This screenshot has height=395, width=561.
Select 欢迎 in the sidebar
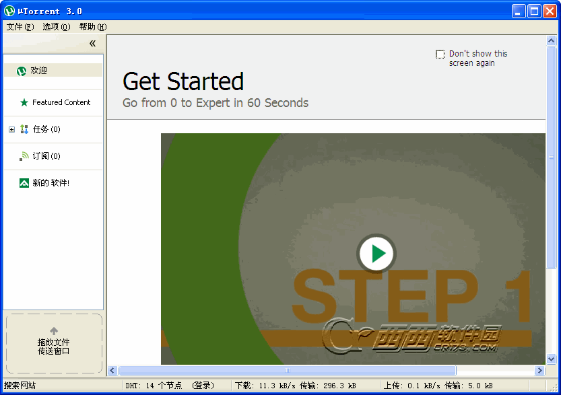[53, 71]
